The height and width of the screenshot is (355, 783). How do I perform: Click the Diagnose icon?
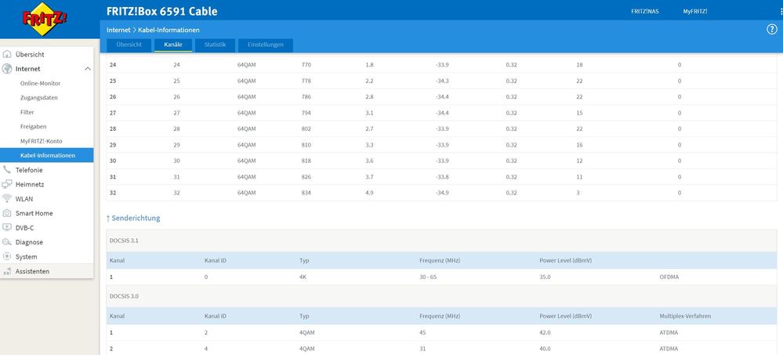pyautogui.click(x=7, y=242)
